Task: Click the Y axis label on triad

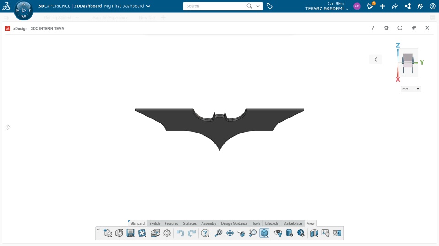Action: point(422,62)
